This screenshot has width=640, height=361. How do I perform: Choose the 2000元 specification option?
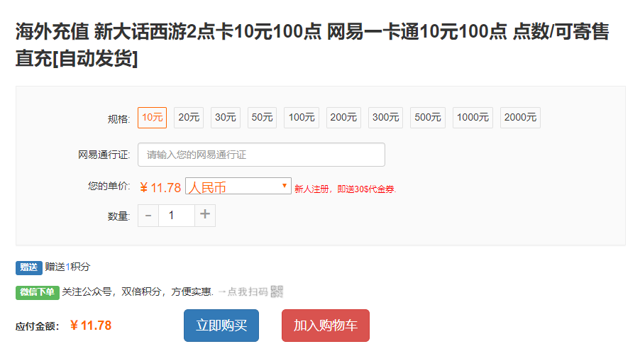click(520, 118)
